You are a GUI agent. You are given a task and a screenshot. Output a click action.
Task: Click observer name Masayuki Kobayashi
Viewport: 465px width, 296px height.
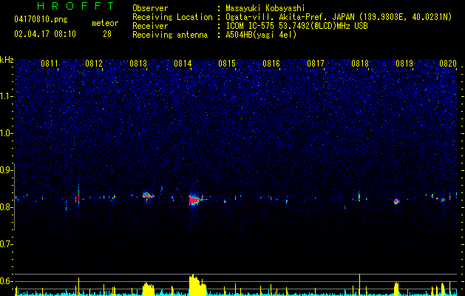coord(265,9)
